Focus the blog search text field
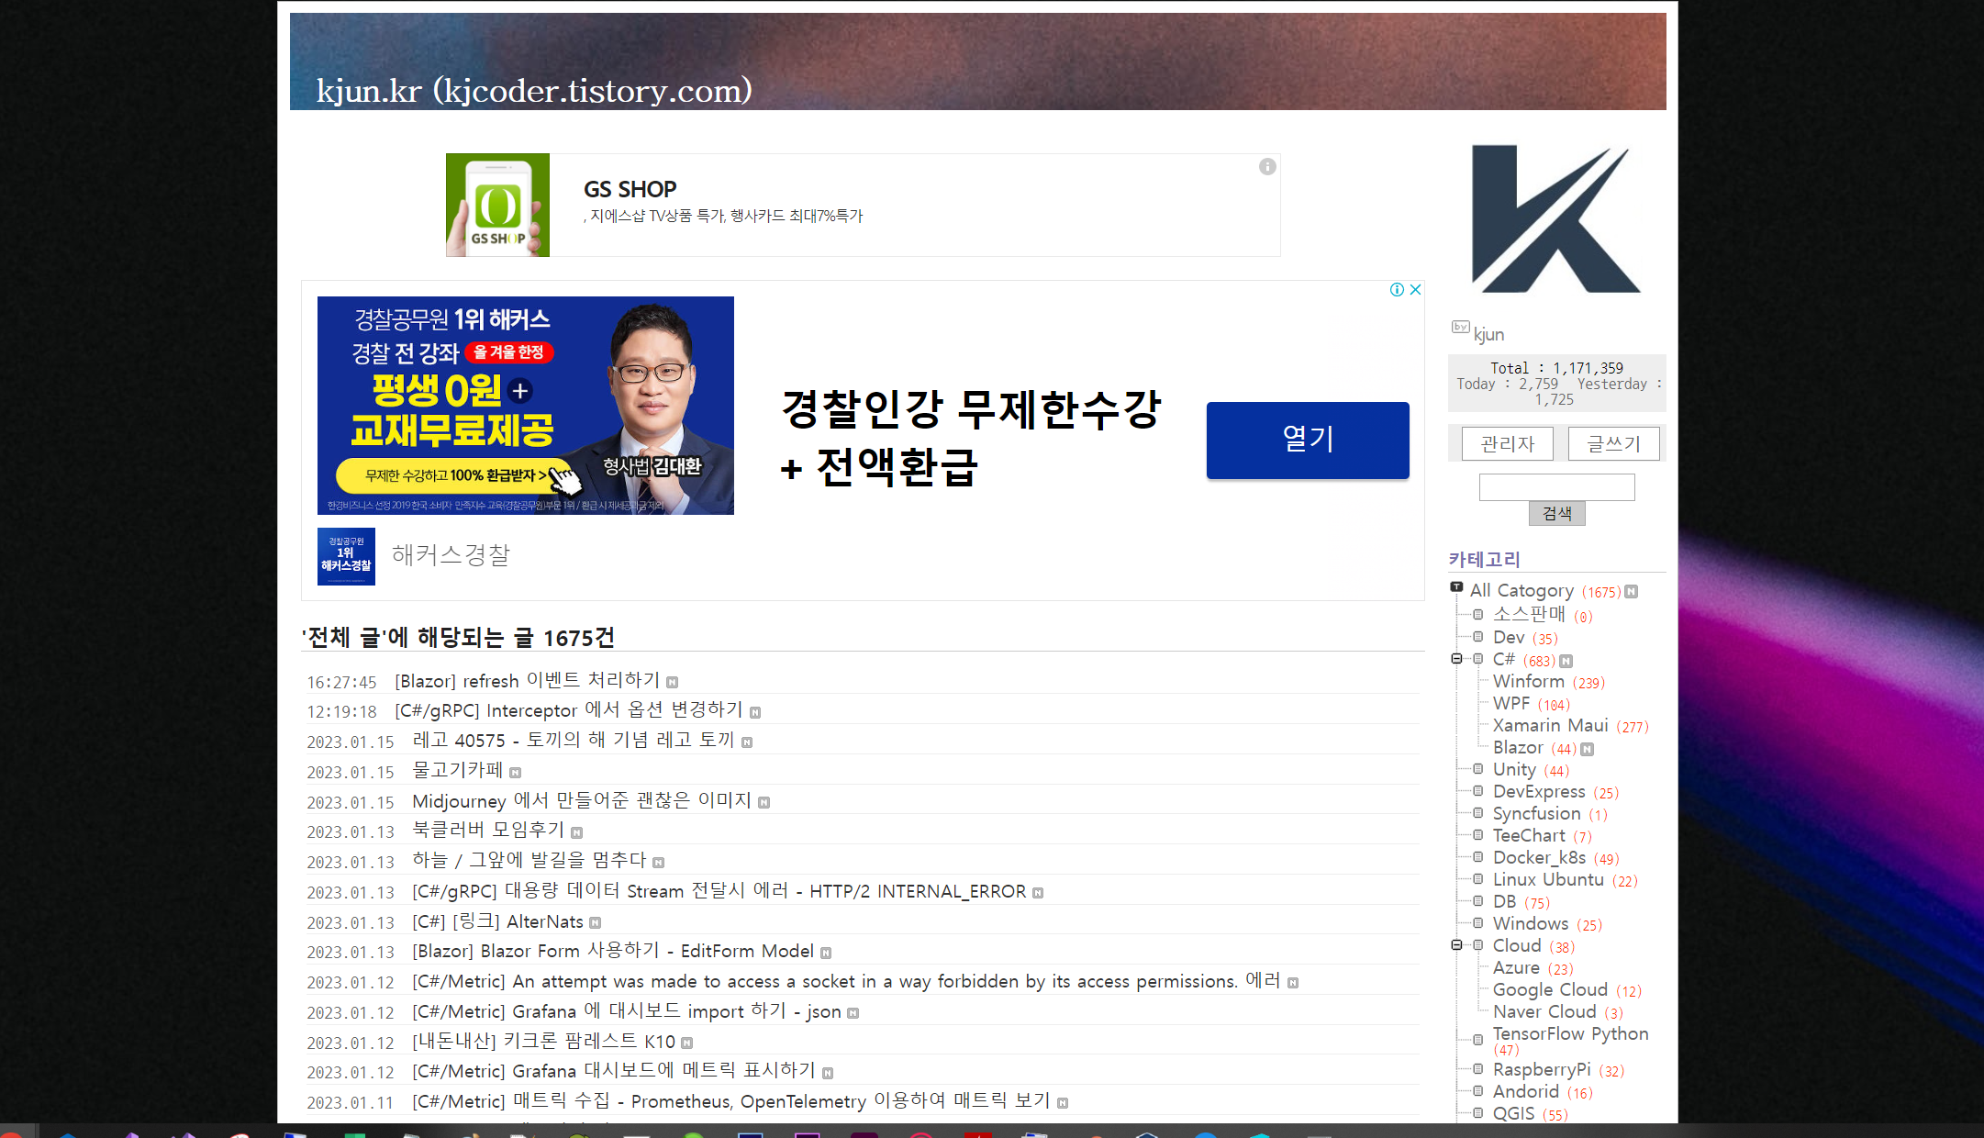Viewport: 1984px width, 1138px height. pos(1556,486)
